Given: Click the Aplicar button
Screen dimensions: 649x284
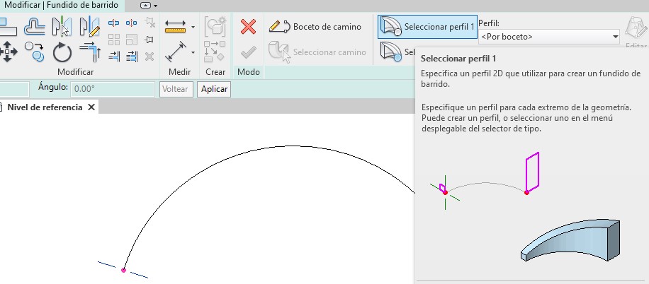Looking at the screenshot, I should 214,89.
